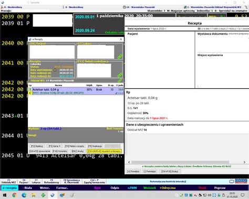Click the [F10] Synonimy button
This screenshot has height=199, width=249.
[x=60, y=151]
